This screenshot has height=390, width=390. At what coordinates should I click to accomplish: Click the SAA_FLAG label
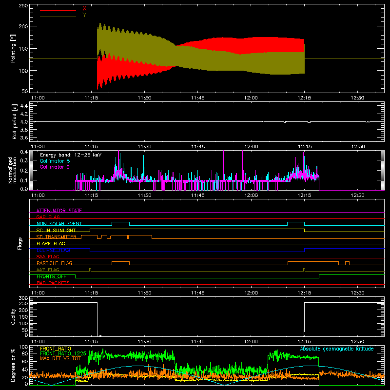[48, 256]
